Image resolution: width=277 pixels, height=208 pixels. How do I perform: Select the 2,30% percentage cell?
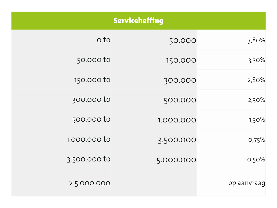point(256,100)
